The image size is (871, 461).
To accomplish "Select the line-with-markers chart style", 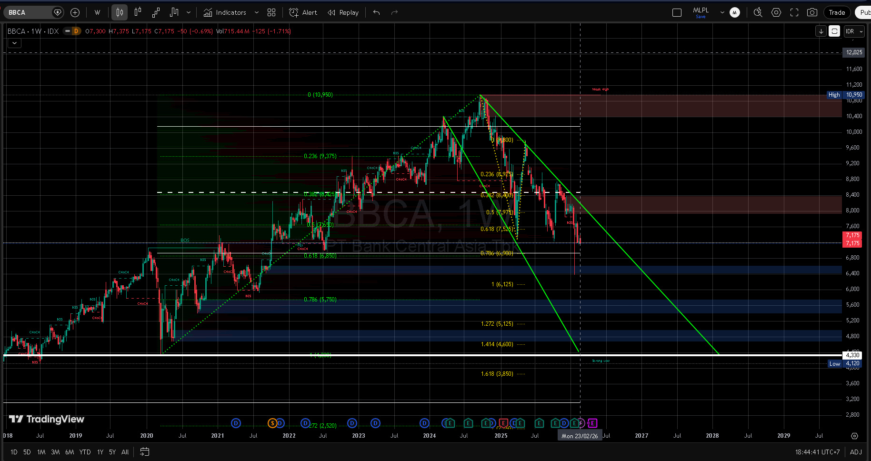I will [x=156, y=12].
